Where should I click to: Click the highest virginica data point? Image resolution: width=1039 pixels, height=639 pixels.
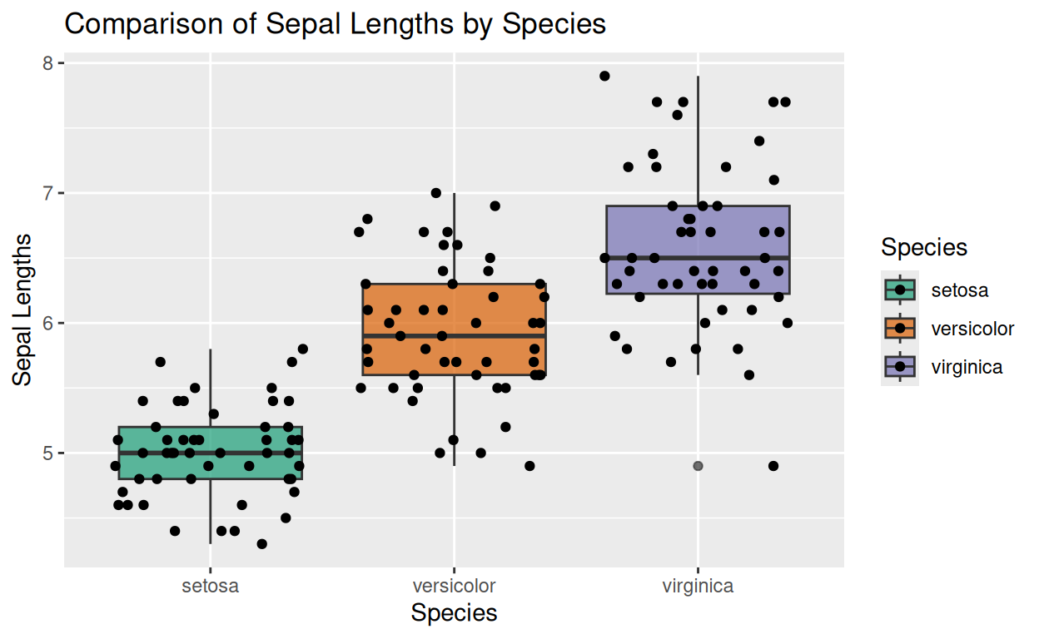click(604, 76)
